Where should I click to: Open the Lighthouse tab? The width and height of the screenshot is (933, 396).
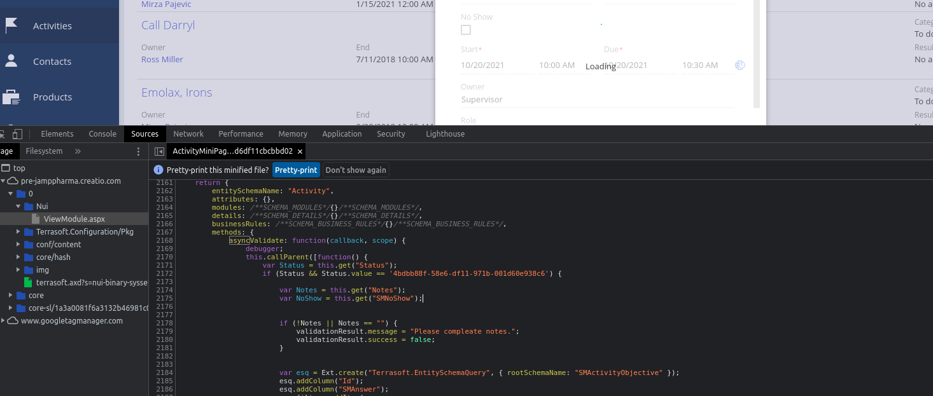click(445, 133)
